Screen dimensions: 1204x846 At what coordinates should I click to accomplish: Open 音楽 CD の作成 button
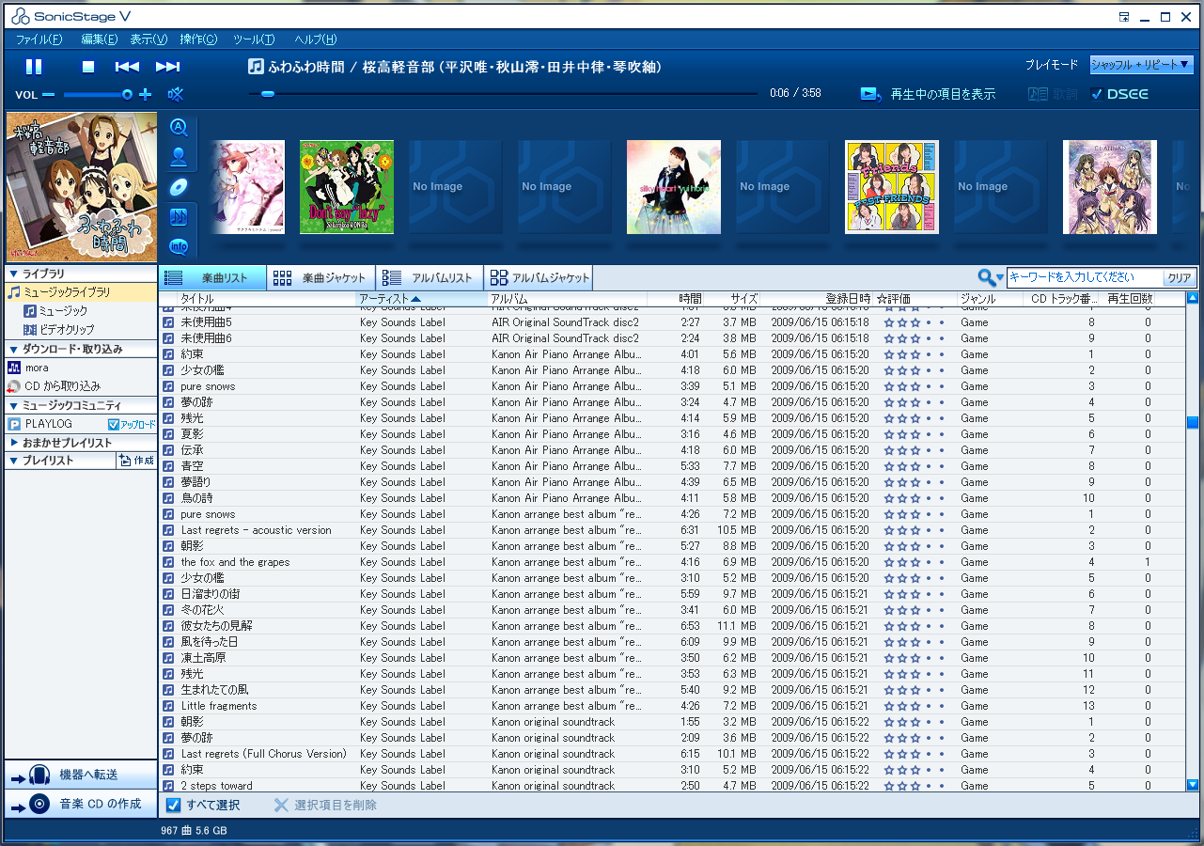point(81,804)
